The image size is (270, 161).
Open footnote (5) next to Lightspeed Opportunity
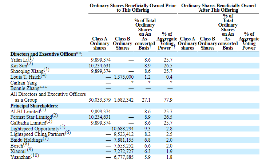coord(62,127)
